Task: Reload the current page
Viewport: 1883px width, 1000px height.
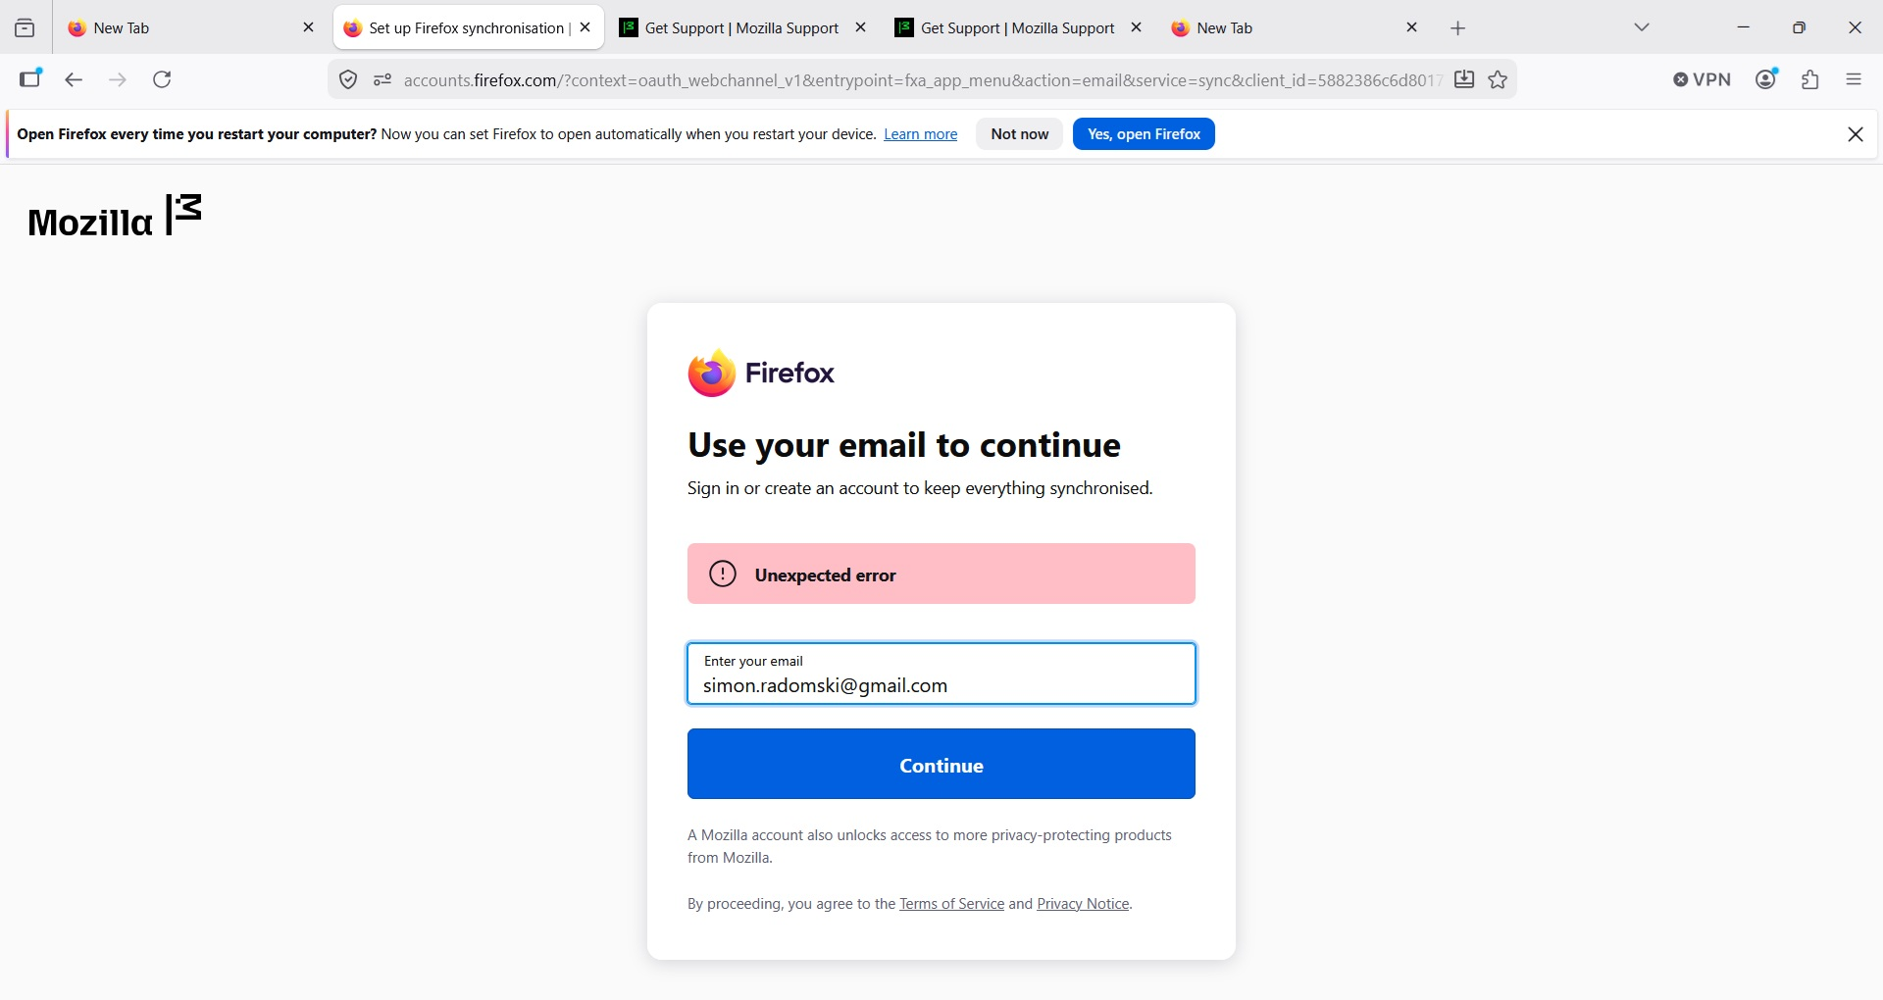Action: click(163, 80)
